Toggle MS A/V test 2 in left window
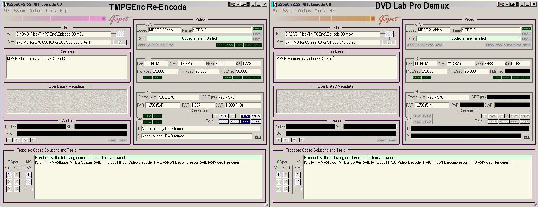538x207 pixels. (29, 182)
